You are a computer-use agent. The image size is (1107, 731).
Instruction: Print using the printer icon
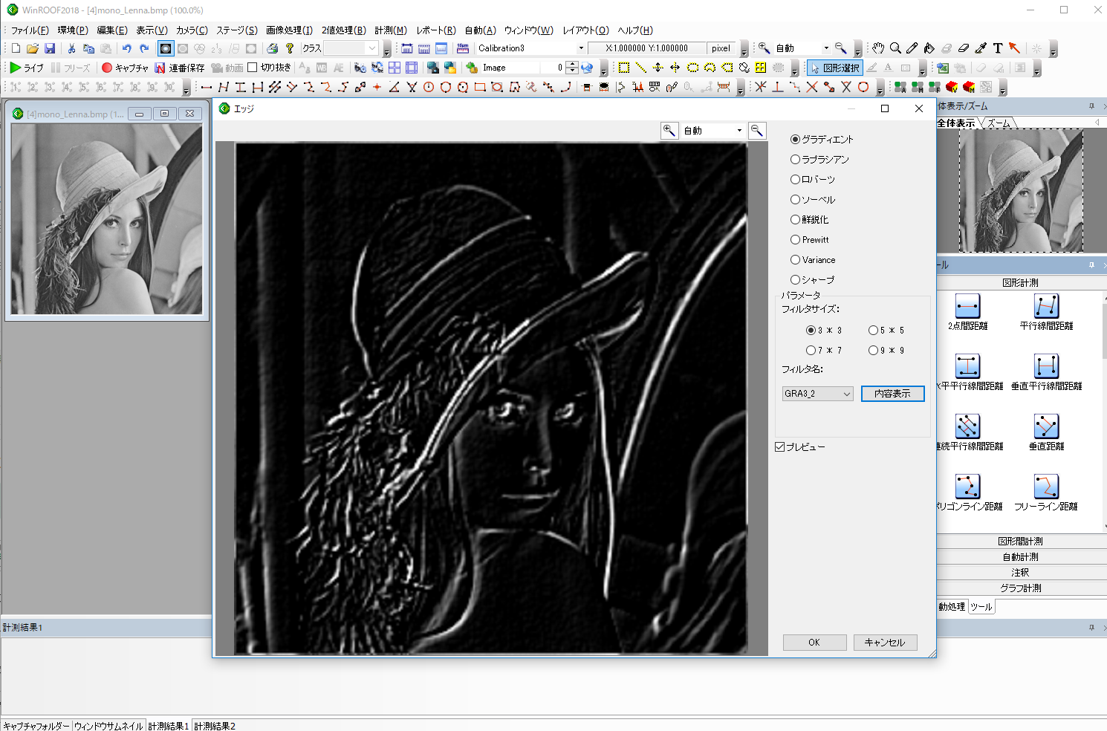click(x=273, y=48)
